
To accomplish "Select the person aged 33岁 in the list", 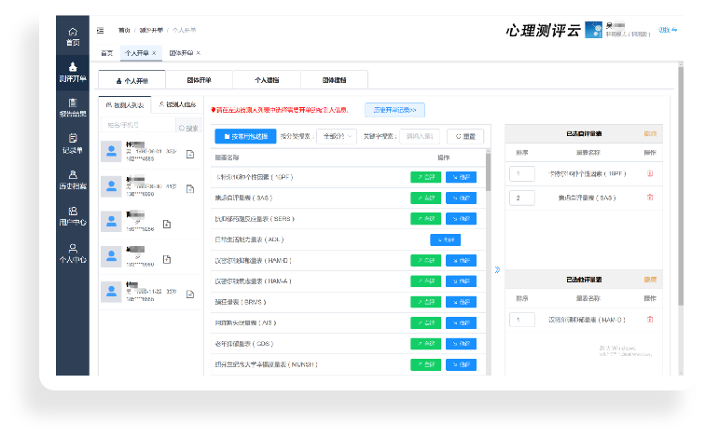I will tap(151, 151).
